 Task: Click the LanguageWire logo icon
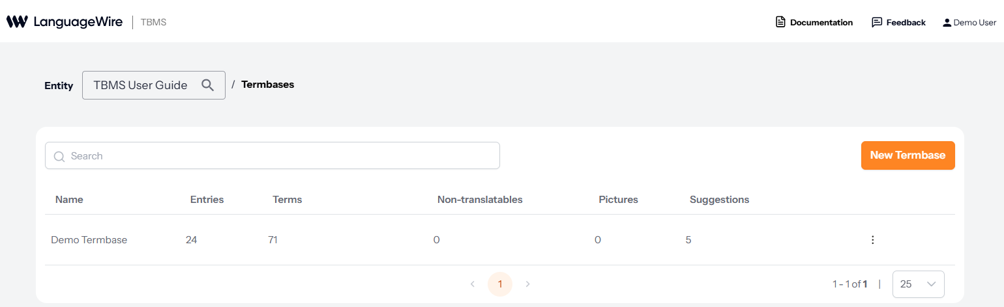pyautogui.click(x=17, y=22)
